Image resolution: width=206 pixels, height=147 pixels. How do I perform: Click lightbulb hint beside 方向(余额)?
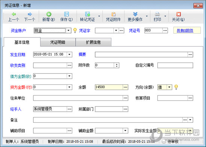coord(176,87)
